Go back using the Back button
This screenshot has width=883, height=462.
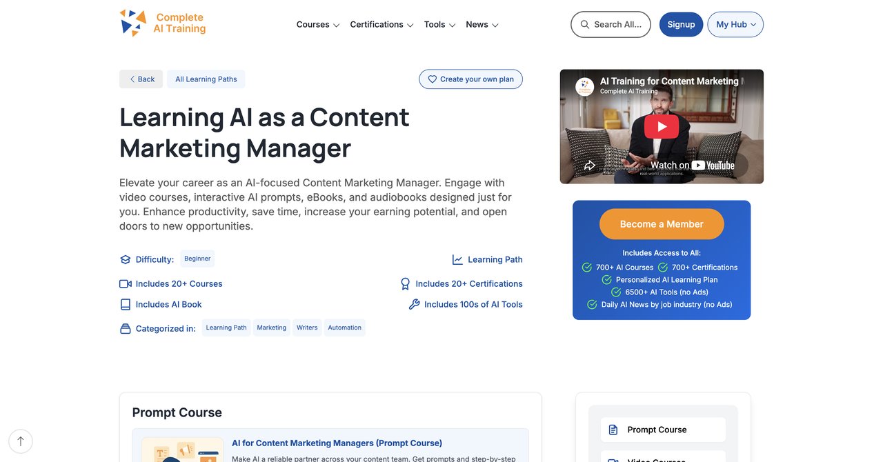coord(141,79)
